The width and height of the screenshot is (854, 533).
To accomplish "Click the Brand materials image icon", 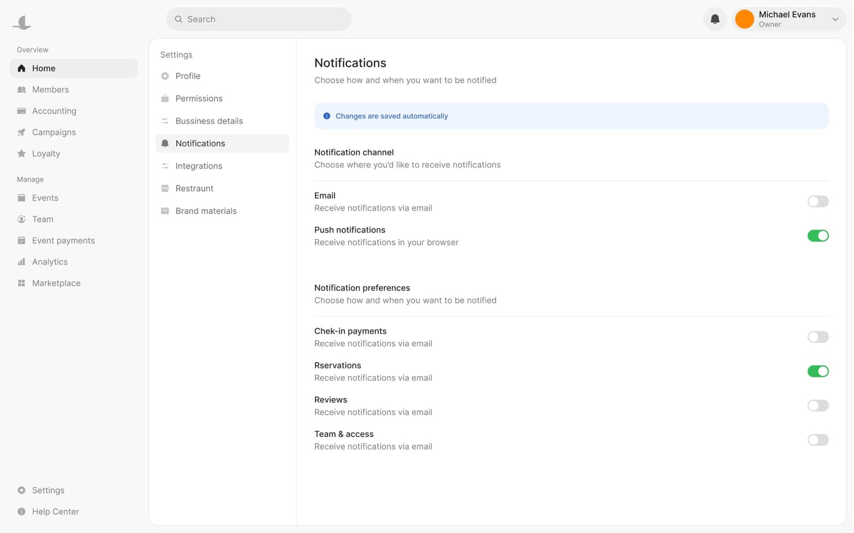I will pyautogui.click(x=165, y=211).
